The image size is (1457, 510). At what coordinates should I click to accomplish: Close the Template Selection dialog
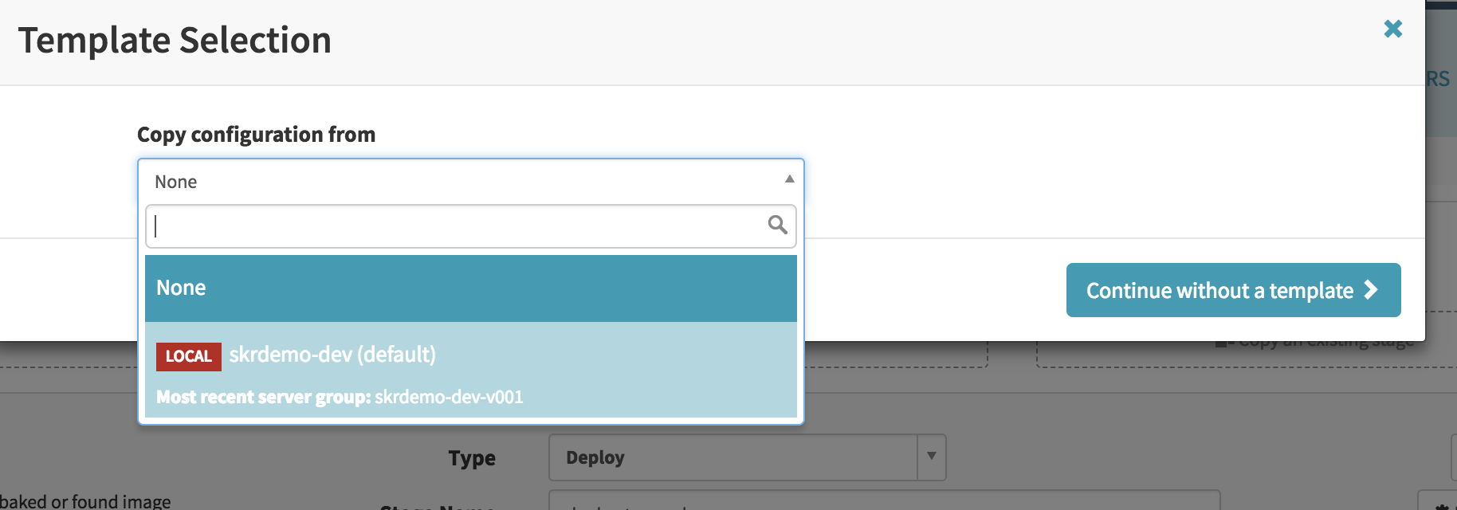click(1392, 29)
